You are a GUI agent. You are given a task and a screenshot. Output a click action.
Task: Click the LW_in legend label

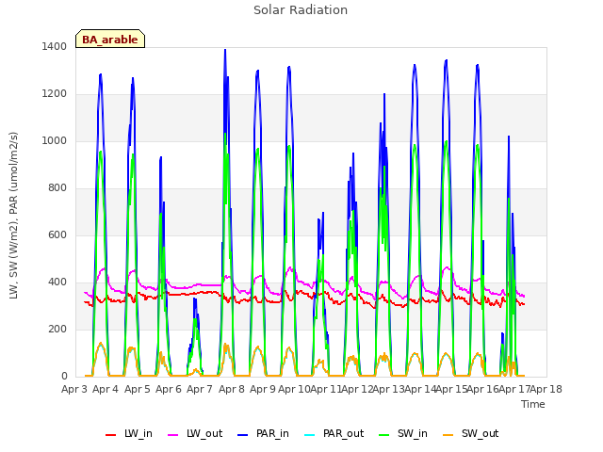(x=139, y=434)
